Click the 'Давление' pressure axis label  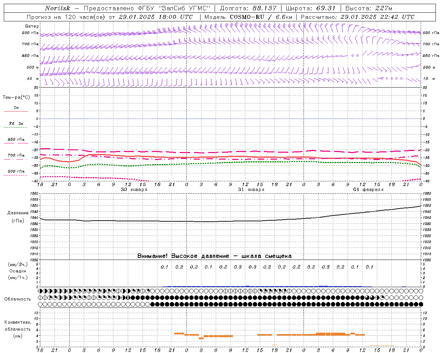coord(18,213)
